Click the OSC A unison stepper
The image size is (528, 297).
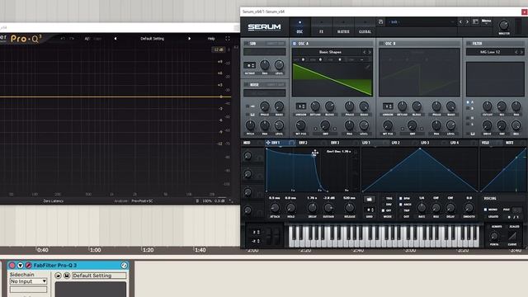(x=300, y=106)
